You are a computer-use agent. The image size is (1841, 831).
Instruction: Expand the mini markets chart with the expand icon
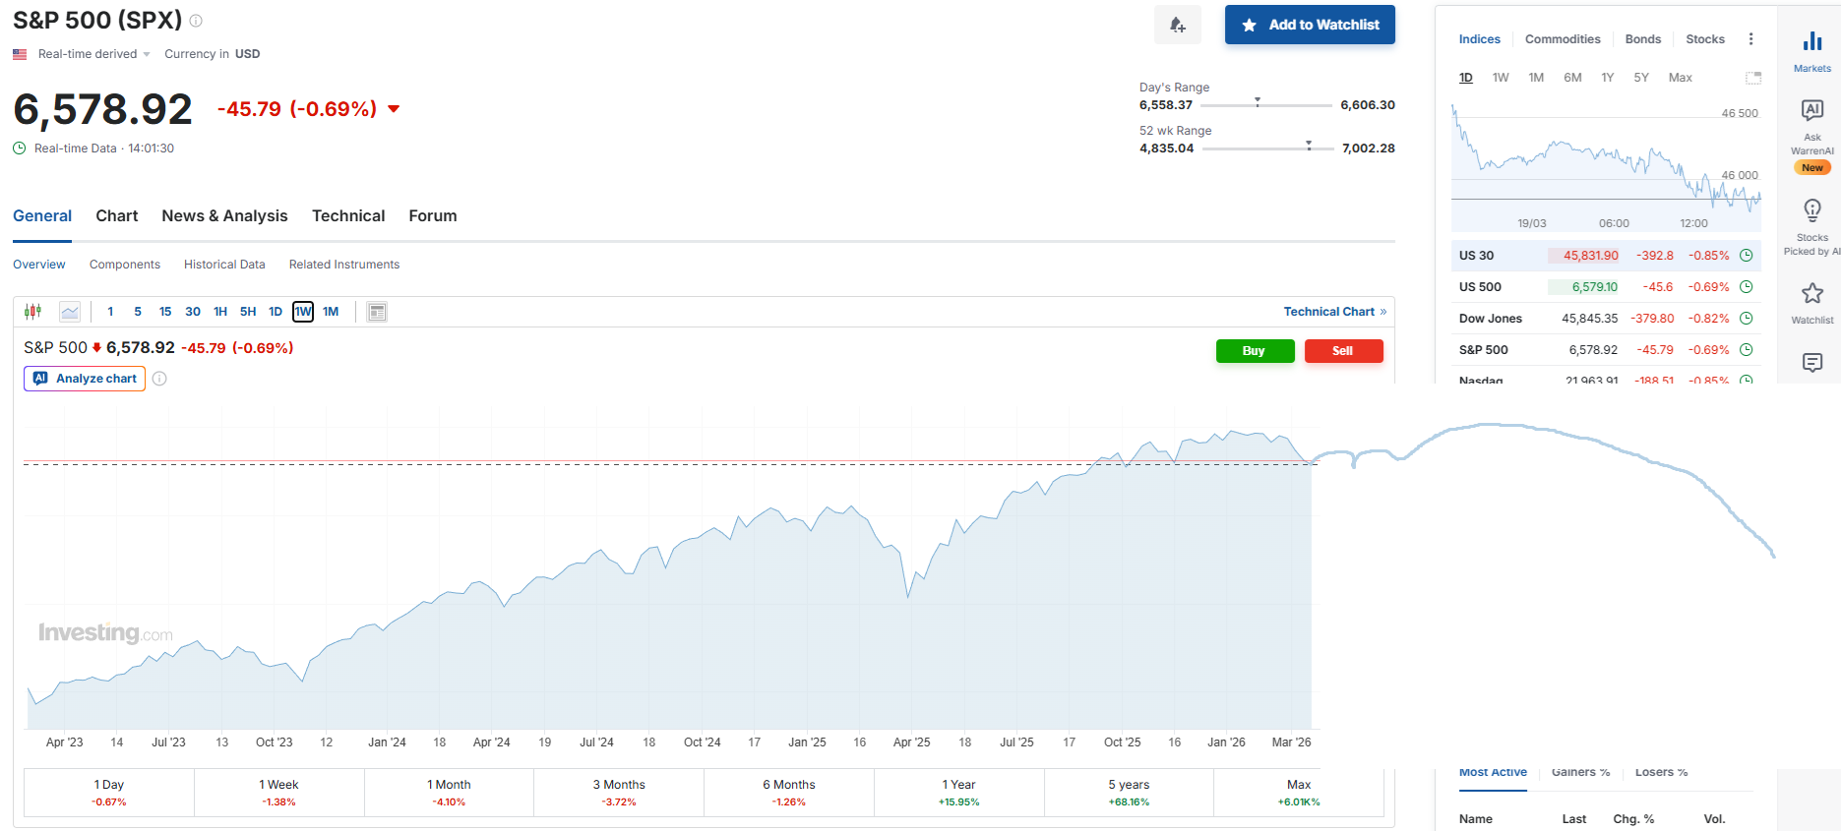pyautogui.click(x=1753, y=78)
